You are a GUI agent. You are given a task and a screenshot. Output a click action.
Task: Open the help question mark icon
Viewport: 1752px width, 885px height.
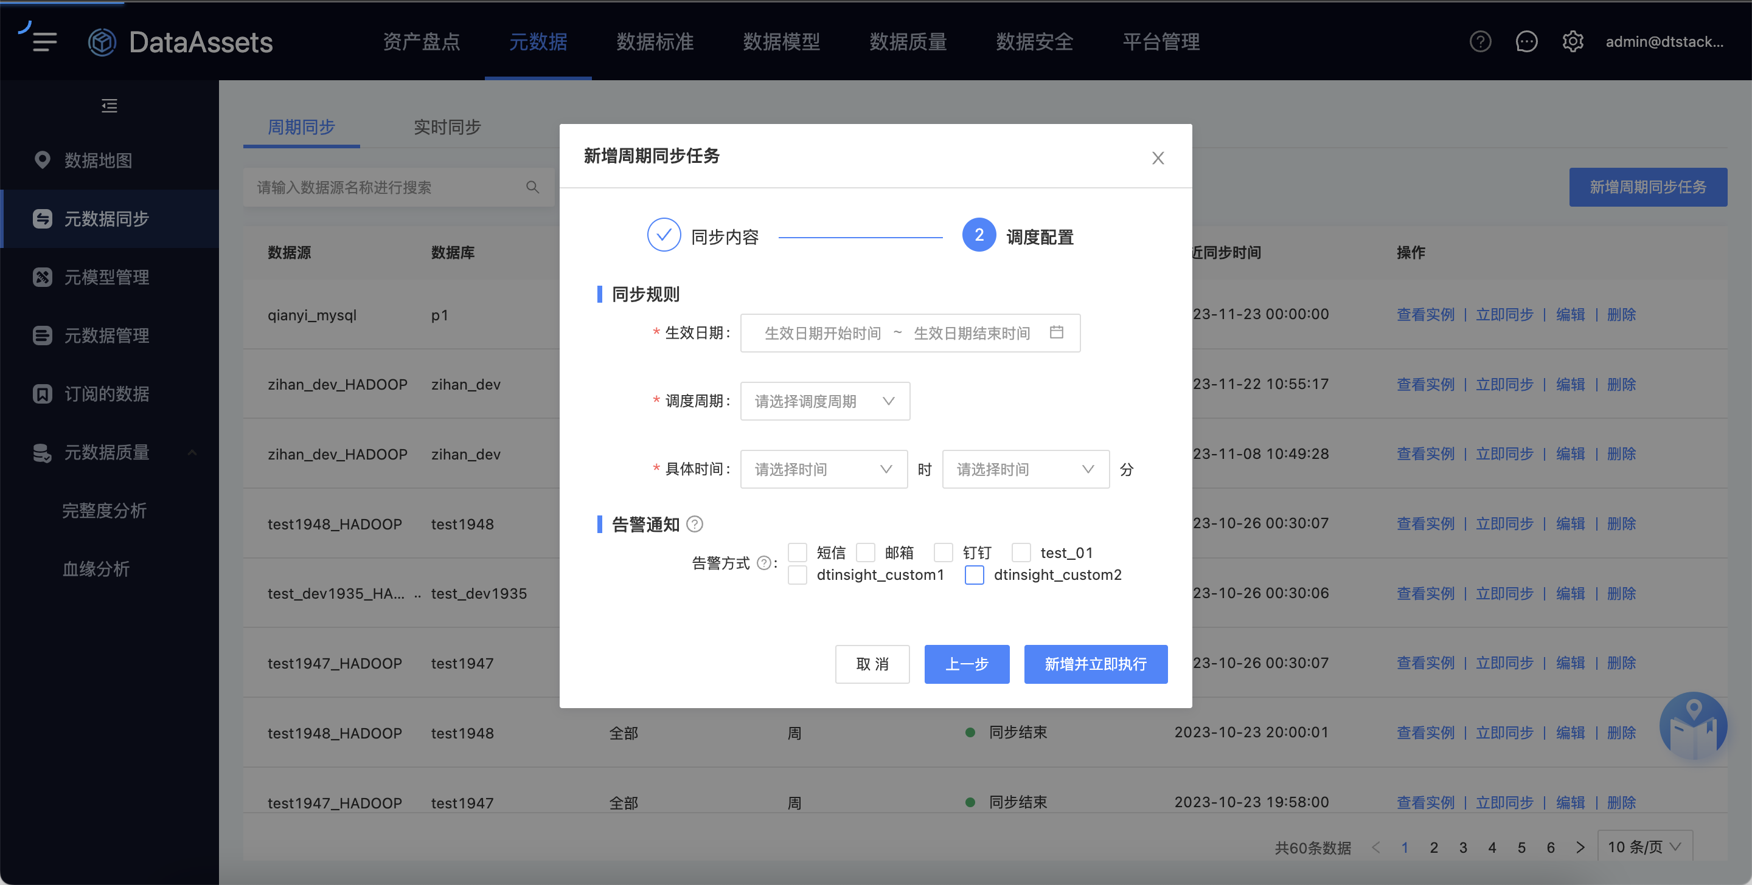pyautogui.click(x=1480, y=41)
